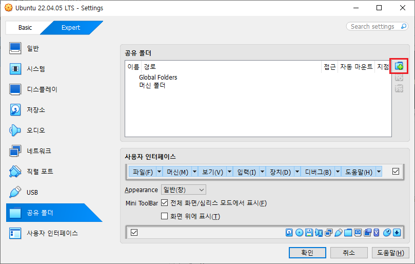
Task: Click the speaker icon beside 오디오
Action: (x=15, y=130)
